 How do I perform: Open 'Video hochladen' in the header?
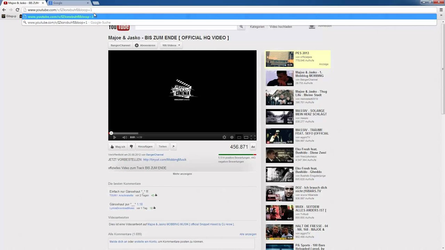281,27
